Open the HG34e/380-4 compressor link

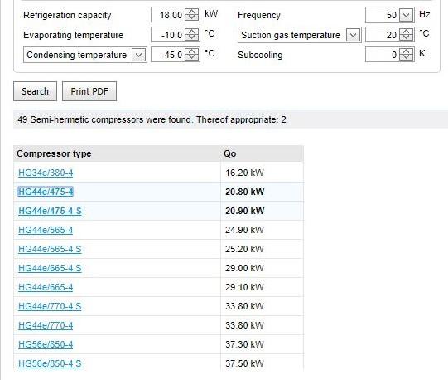[x=46, y=173]
